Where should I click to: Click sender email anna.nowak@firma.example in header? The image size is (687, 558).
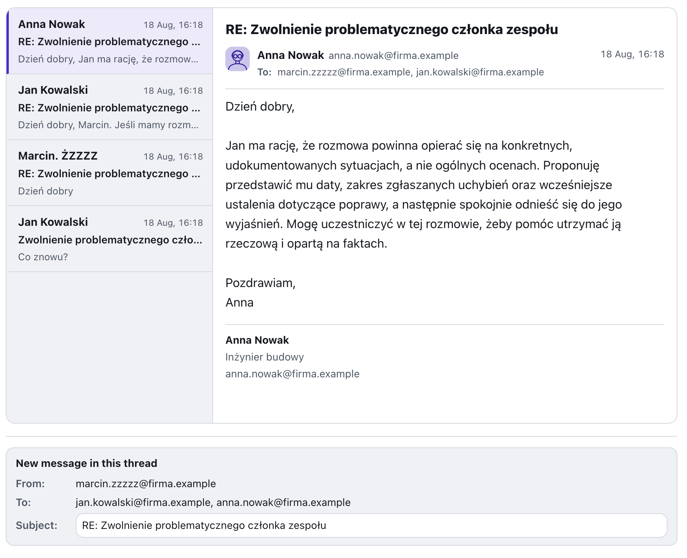point(393,55)
